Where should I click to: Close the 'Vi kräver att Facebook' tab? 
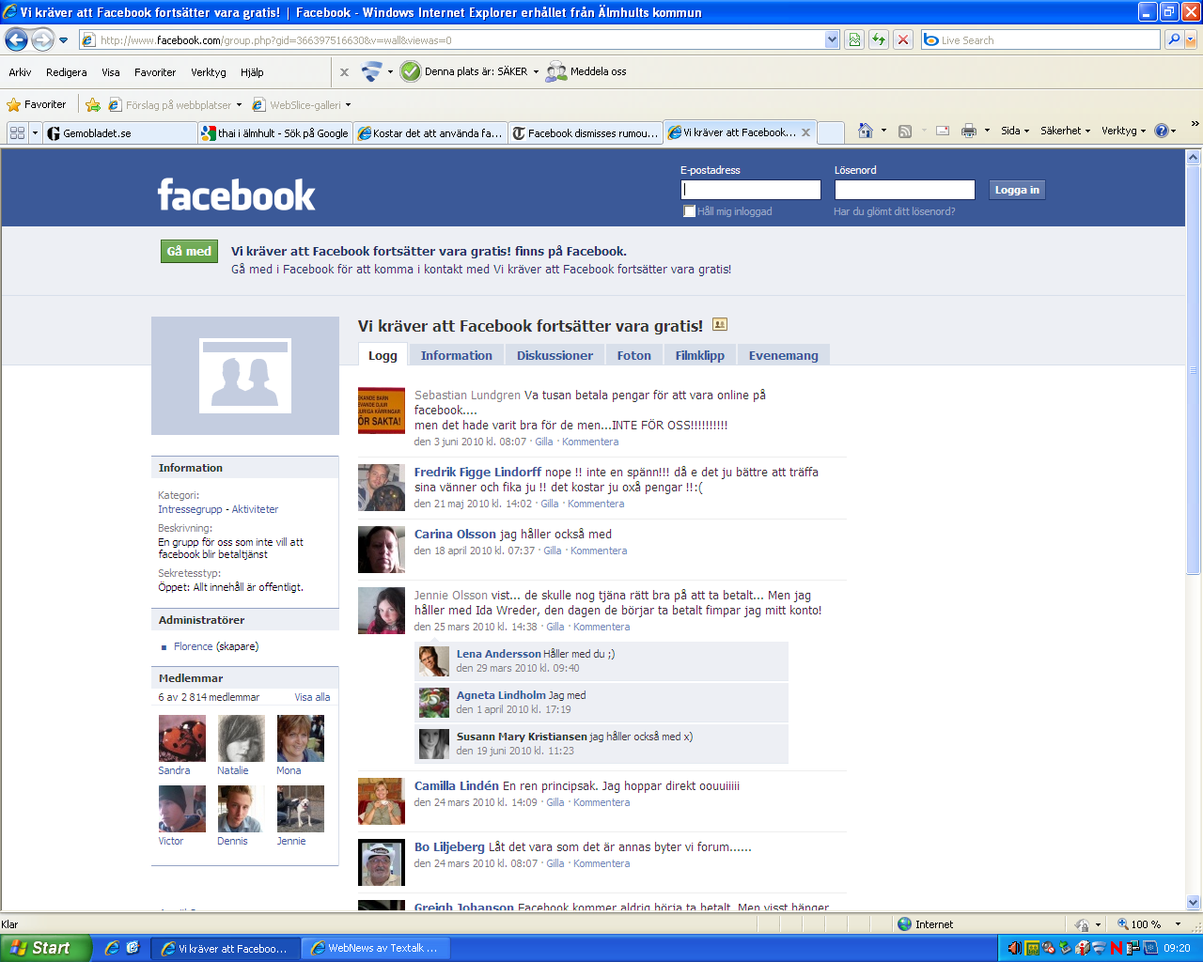tap(805, 132)
